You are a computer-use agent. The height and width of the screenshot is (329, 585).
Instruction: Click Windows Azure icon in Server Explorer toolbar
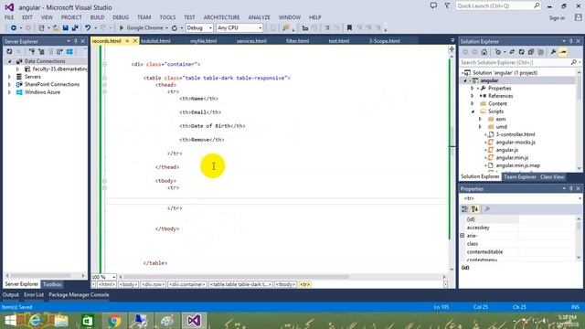tap(69, 52)
